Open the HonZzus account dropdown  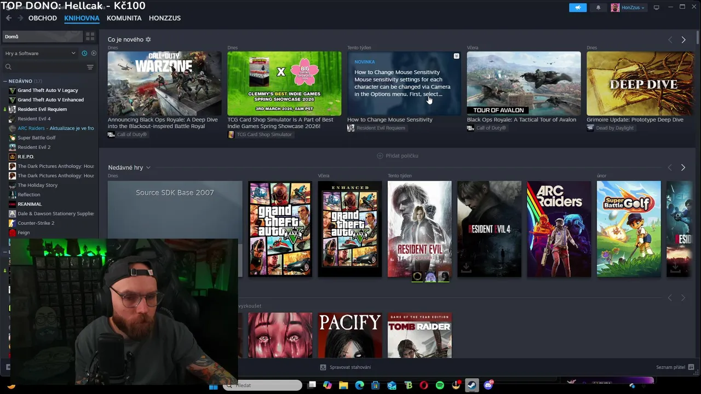tap(628, 8)
